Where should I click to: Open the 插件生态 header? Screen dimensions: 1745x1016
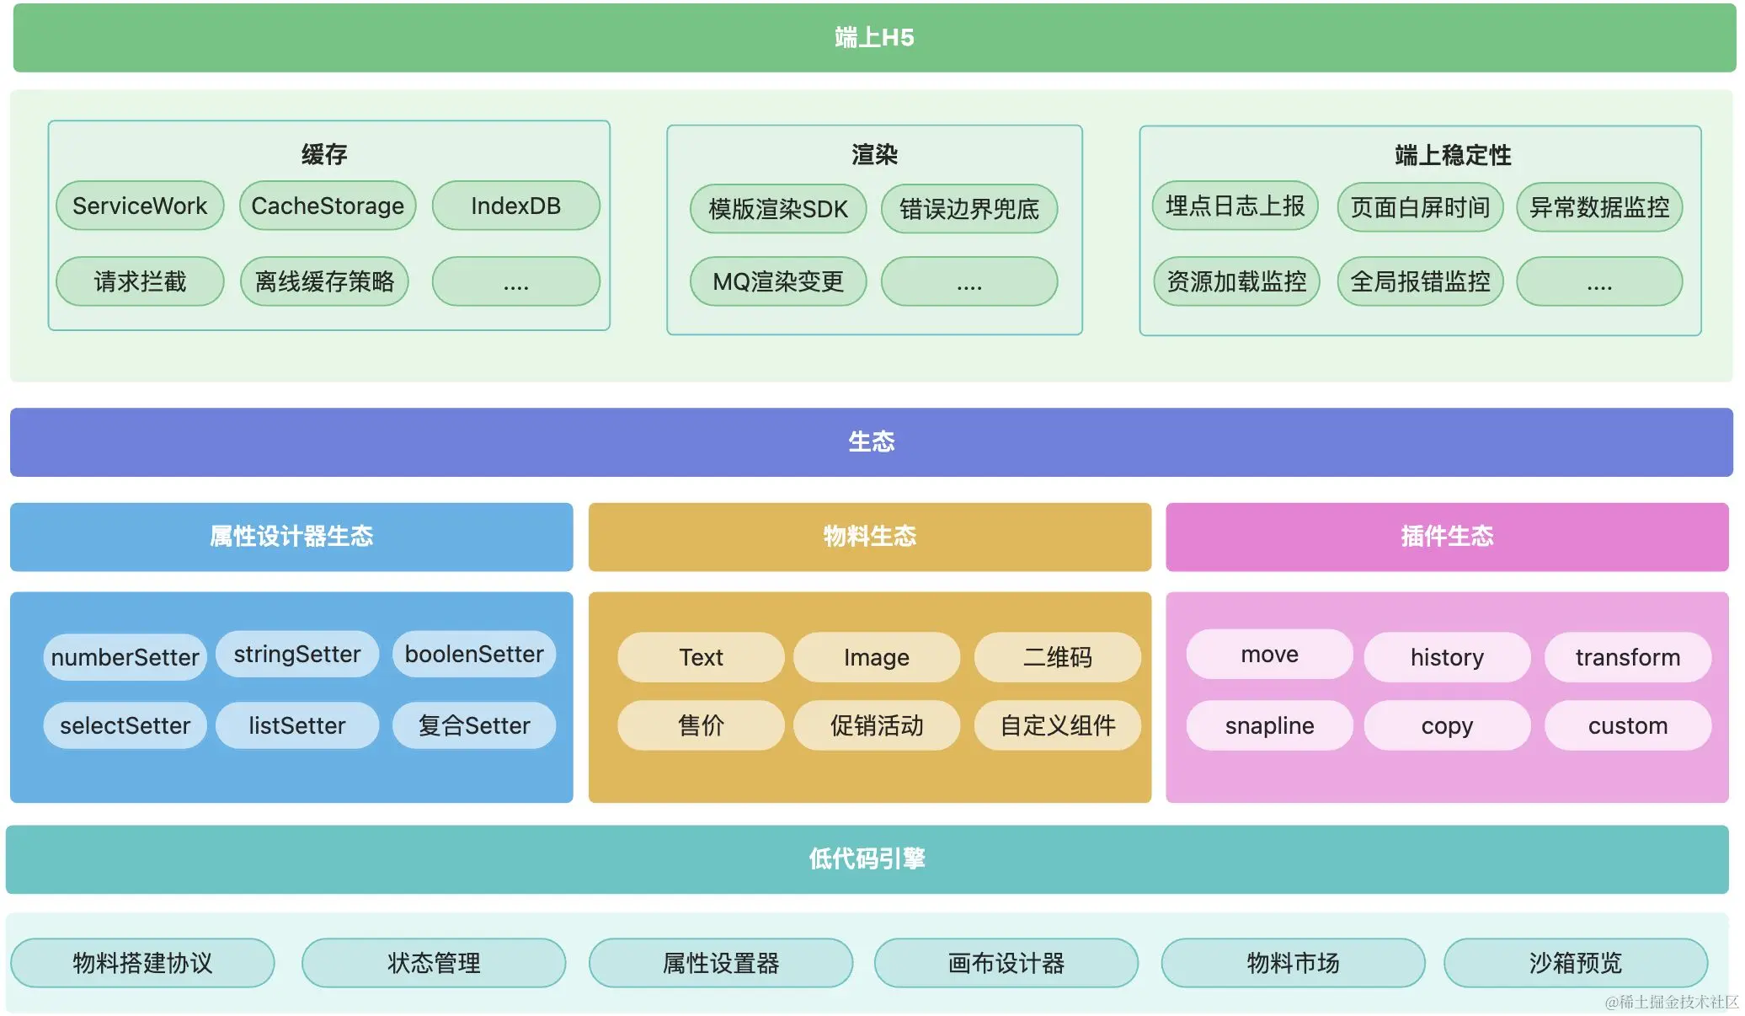[1447, 537]
